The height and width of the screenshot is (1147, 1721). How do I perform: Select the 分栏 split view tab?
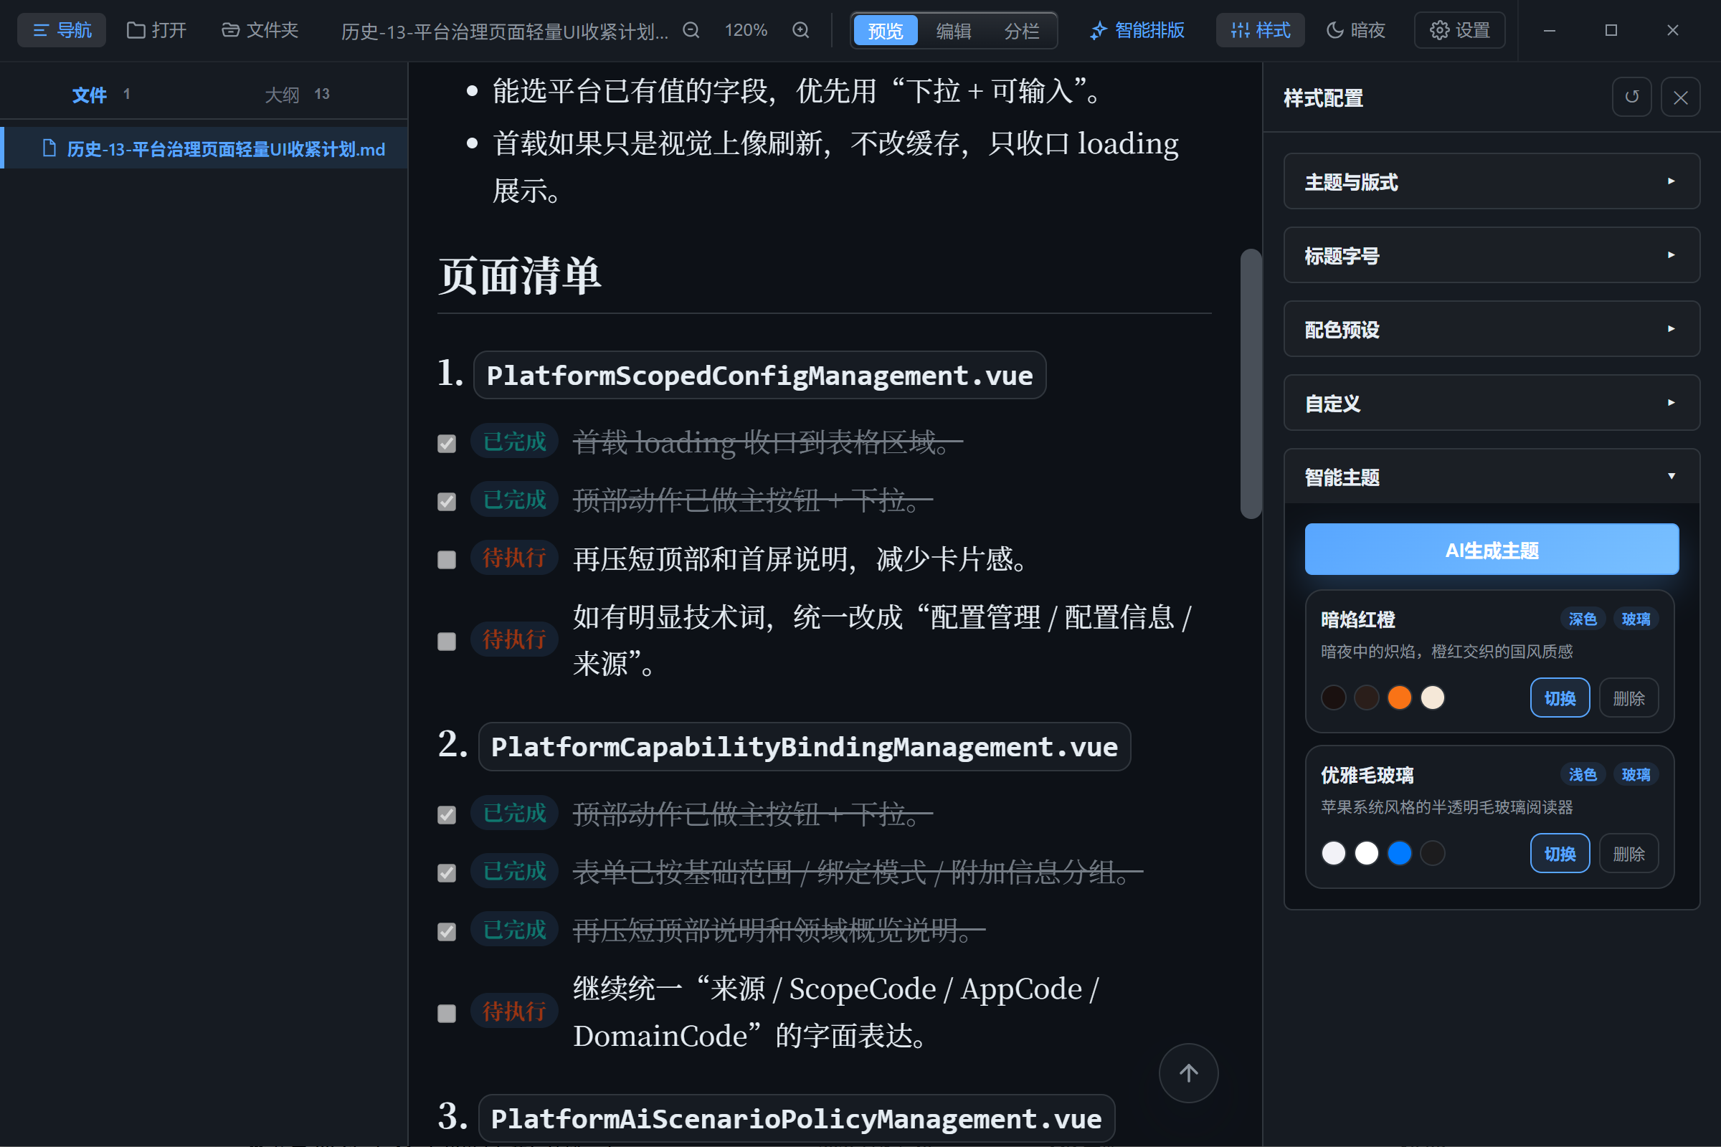[1021, 31]
